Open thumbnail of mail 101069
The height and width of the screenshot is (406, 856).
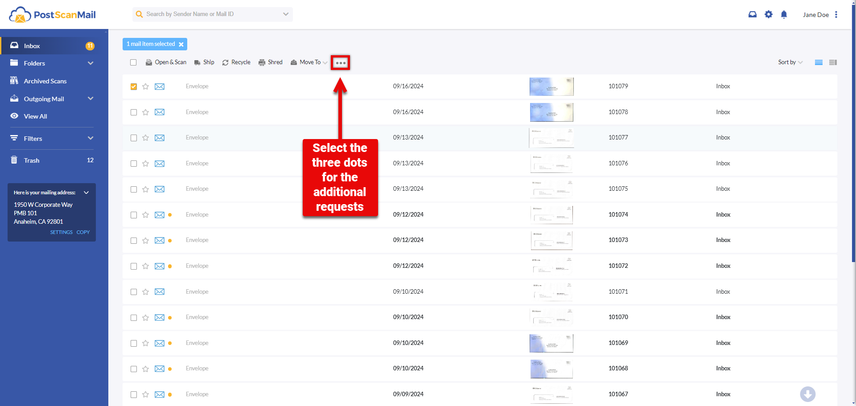(551, 343)
